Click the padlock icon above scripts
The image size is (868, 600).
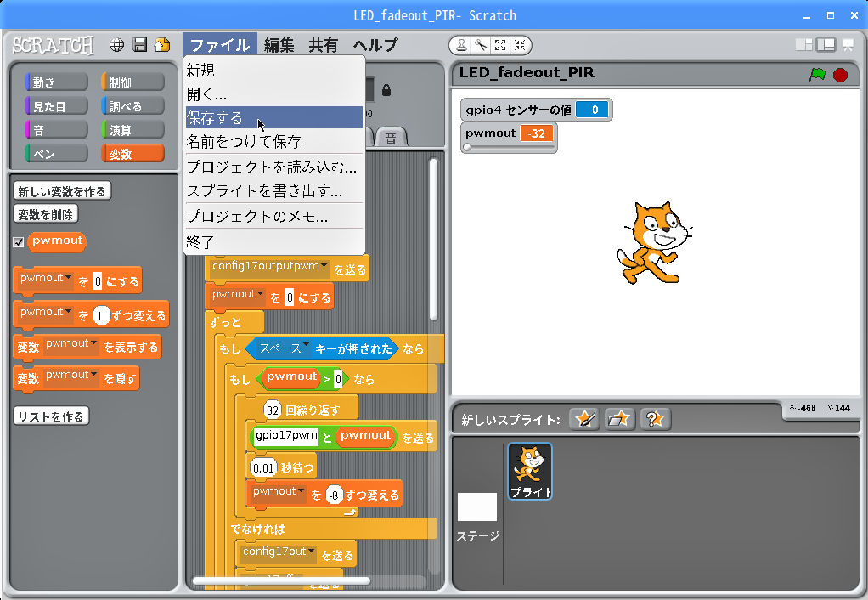(386, 90)
